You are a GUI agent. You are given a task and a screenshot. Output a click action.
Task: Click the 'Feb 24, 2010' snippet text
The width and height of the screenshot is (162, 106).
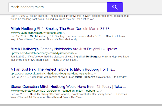(69, 96)
